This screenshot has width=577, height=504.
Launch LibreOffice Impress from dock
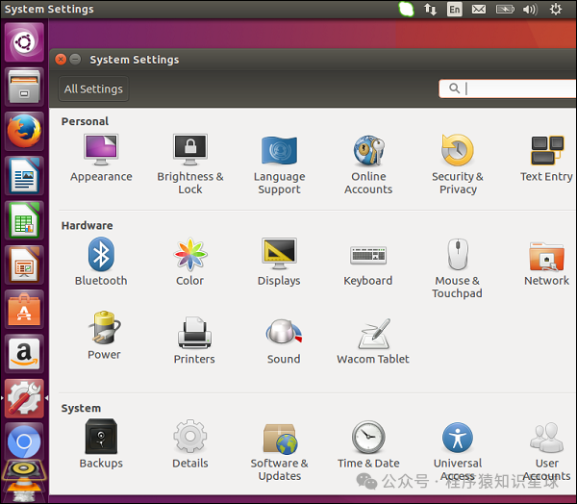click(24, 265)
